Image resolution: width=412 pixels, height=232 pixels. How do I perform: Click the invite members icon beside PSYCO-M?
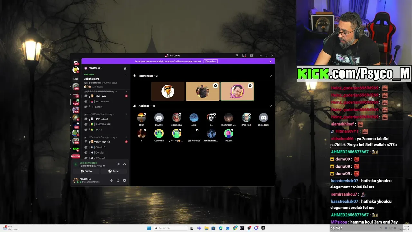coord(125,68)
